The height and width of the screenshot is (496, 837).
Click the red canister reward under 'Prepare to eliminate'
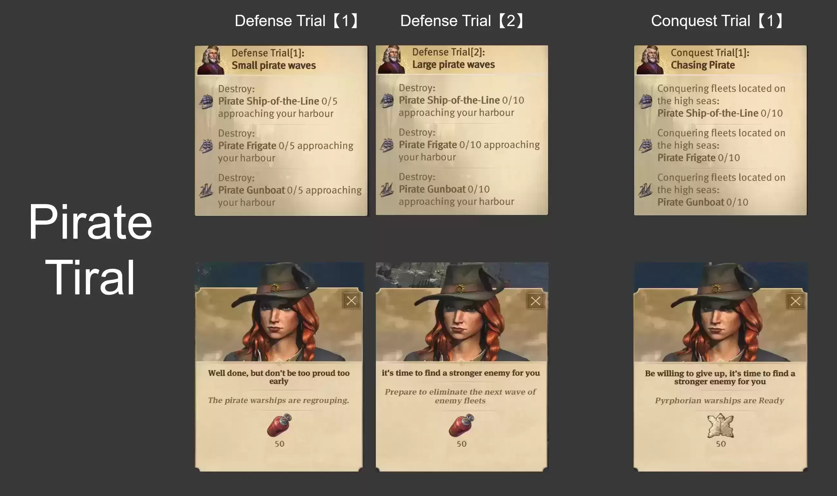point(461,425)
